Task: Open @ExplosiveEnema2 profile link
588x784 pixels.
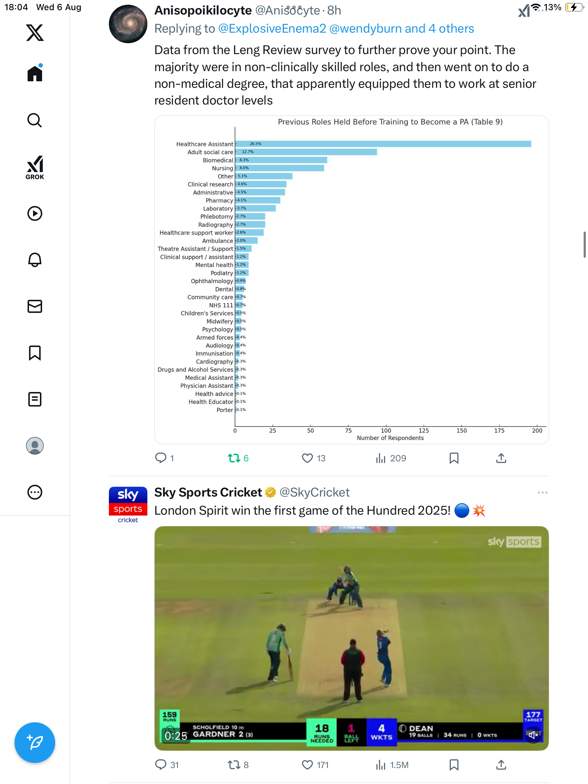Action: 272,29
